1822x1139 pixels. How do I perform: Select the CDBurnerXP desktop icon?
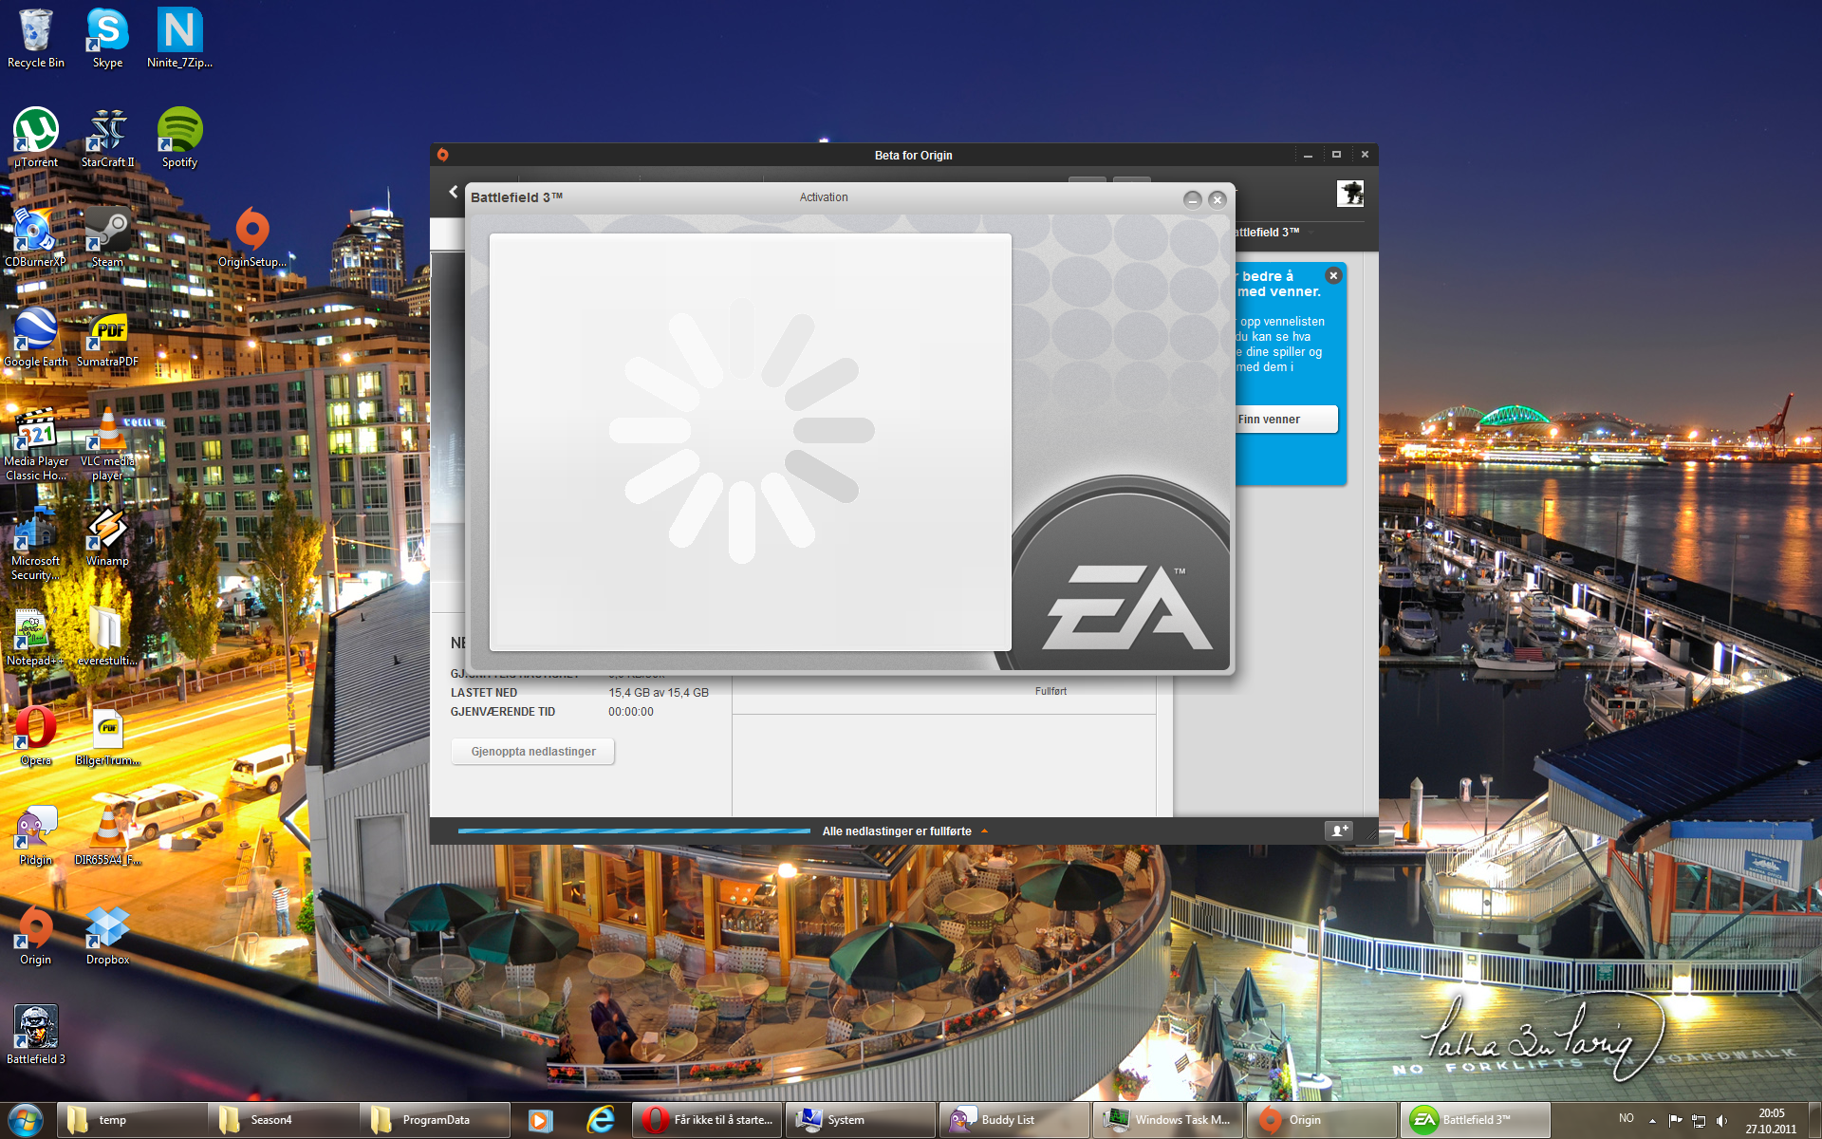[36, 237]
